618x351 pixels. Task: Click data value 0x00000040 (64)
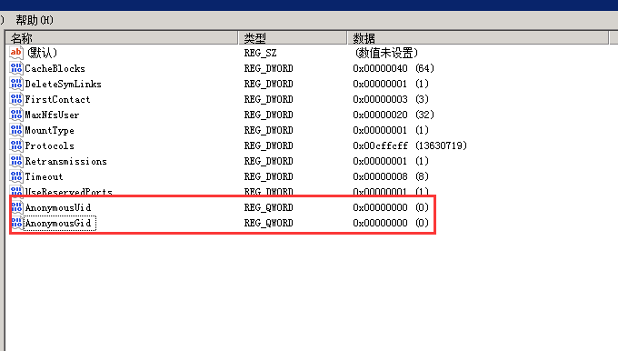click(394, 68)
